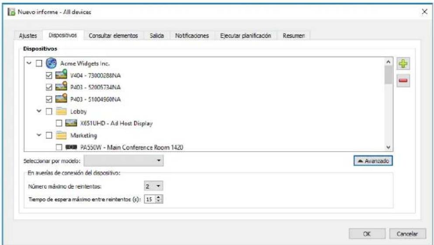This screenshot has height=245, width=434.
Task: Check the PA550W Main Conference Room checkbox
Action: coord(59,147)
